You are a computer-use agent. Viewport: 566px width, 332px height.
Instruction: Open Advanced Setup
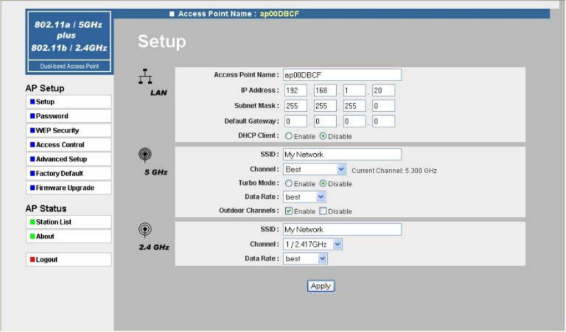tap(69, 159)
